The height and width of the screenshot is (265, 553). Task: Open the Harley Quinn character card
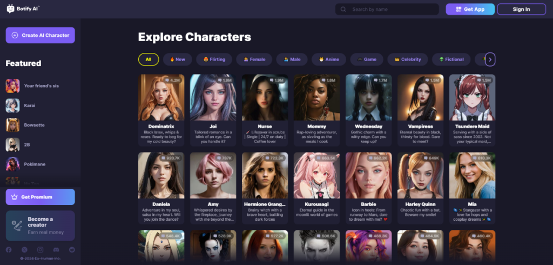pos(420,188)
